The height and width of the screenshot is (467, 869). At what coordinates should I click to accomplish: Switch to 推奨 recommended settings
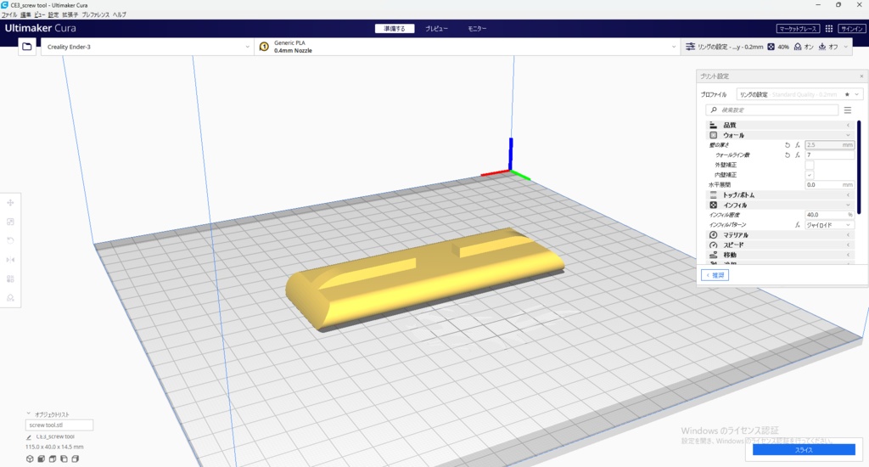[x=715, y=275]
